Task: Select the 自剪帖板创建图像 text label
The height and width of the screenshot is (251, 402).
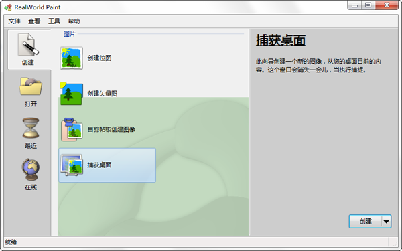Action: (111, 129)
